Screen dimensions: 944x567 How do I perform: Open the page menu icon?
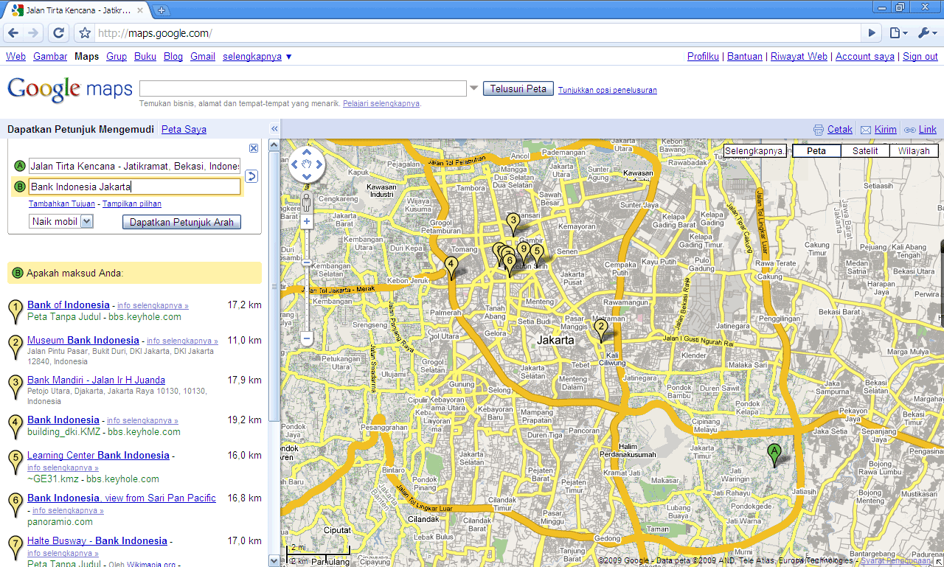pyautogui.click(x=898, y=33)
